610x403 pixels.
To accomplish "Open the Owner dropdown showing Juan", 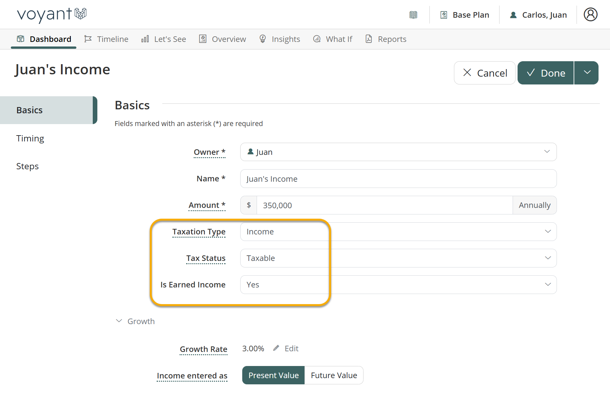I will coord(398,152).
